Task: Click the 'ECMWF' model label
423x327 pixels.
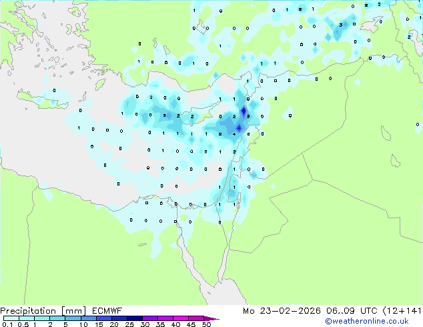Action: [107, 311]
